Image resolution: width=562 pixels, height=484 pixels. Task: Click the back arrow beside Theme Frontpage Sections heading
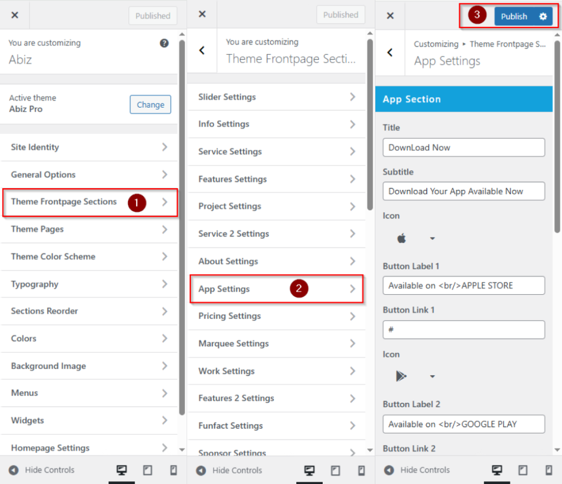pyautogui.click(x=202, y=50)
